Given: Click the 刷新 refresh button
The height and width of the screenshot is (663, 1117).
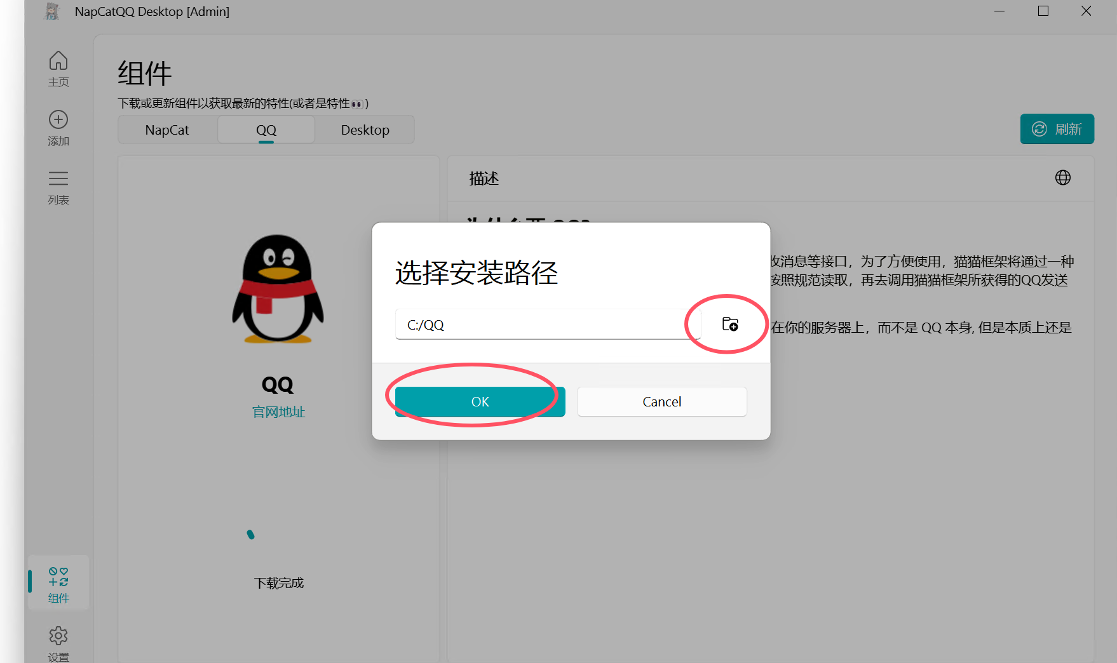Looking at the screenshot, I should click(x=1057, y=129).
